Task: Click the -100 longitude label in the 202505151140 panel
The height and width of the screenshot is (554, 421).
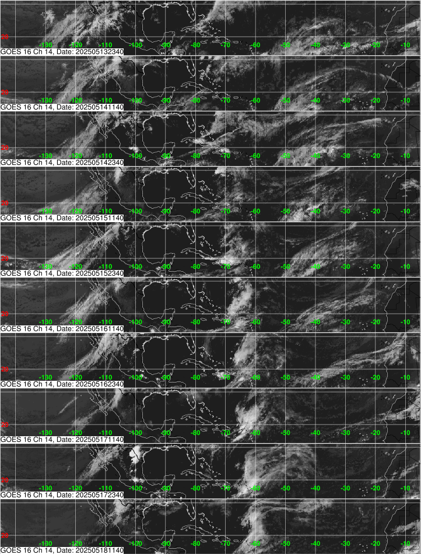Action: pos(135,211)
